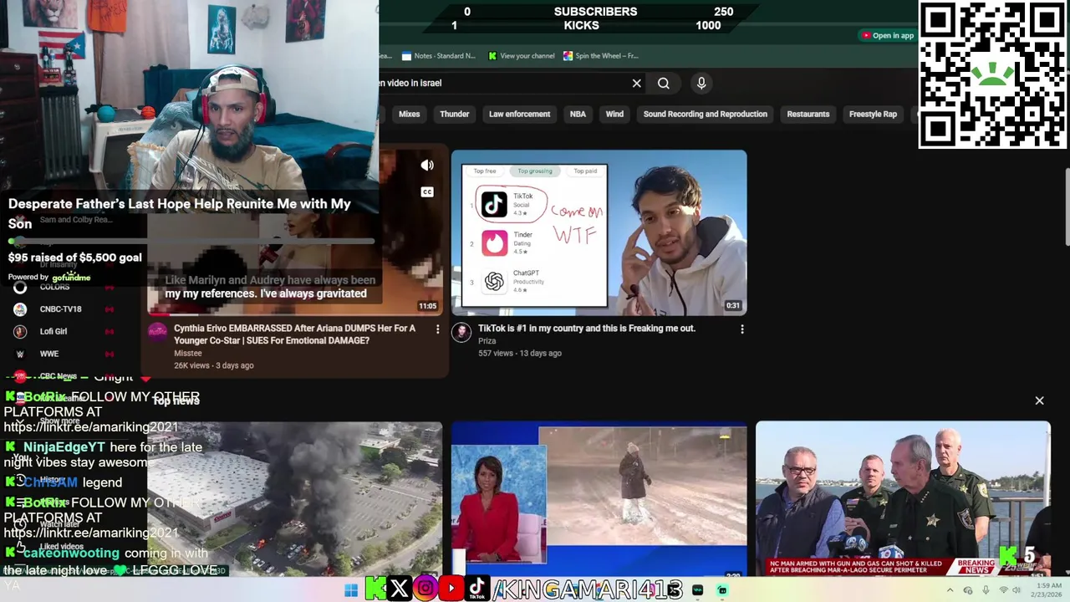Image resolution: width=1070 pixels, height=602 pixels.
Task: Open TikTok is #1 in my country title
Action: coord(587,329)
